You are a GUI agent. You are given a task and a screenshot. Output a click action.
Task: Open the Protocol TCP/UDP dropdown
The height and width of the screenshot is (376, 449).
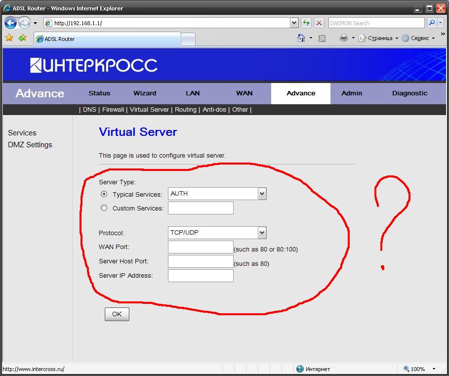[x=262, y=233]
